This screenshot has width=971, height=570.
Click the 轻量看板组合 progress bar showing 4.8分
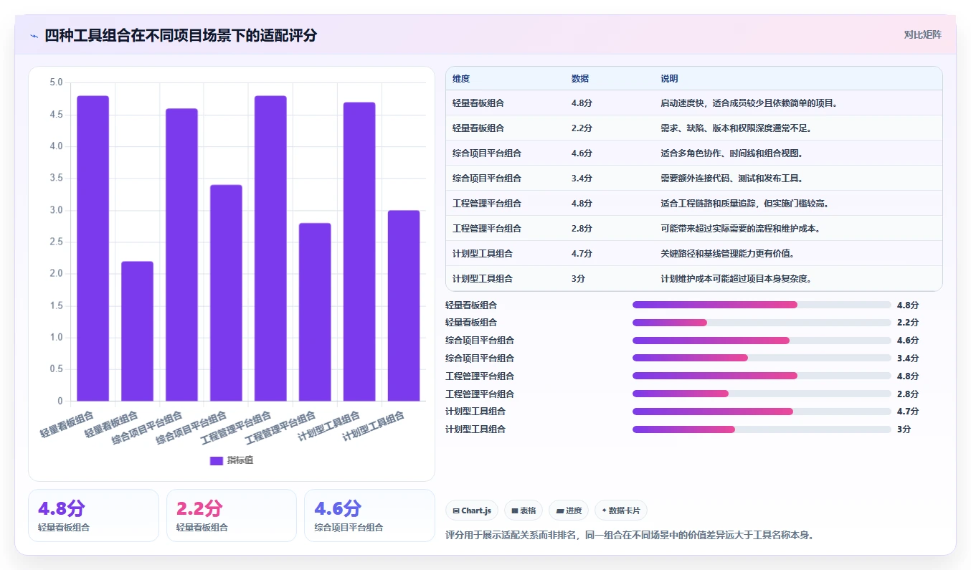coord(762,305)
